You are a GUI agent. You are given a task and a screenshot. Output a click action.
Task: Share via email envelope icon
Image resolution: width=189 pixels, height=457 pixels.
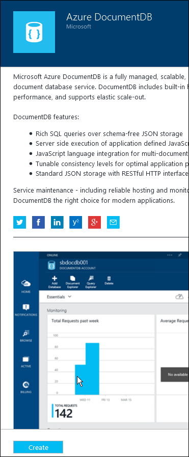pos(113,222)
